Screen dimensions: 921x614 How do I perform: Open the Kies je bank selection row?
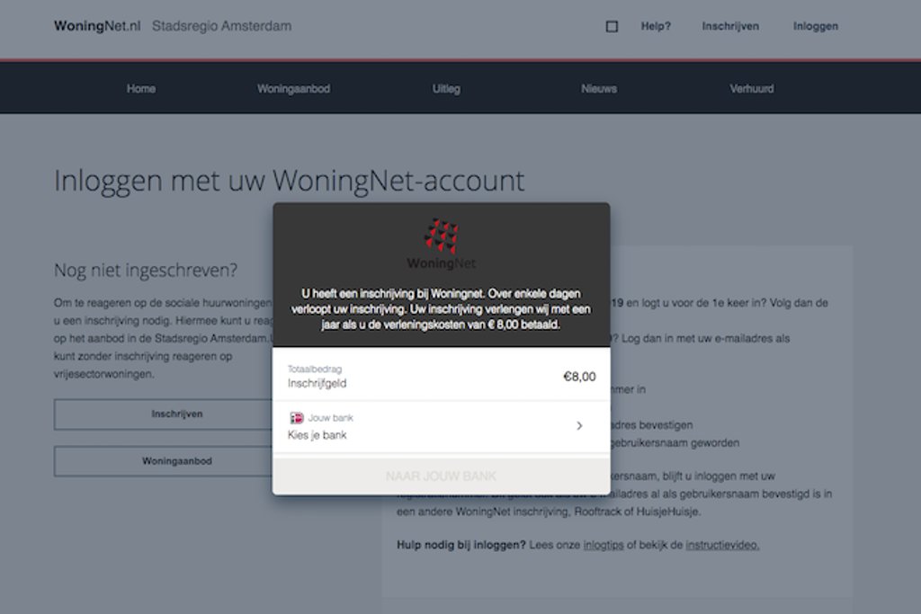[x=441, y=427]
